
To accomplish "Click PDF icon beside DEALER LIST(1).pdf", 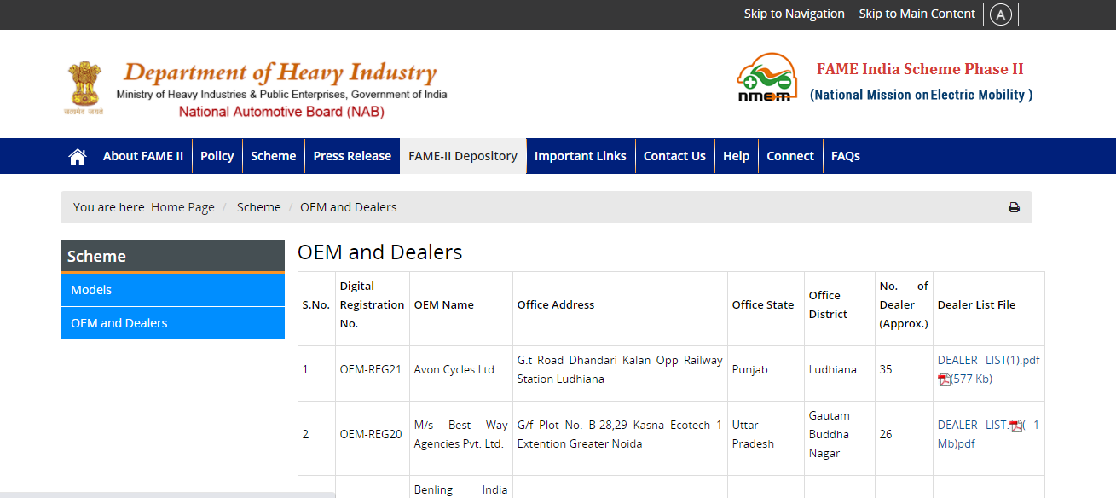I will click(x=944, y=379).
